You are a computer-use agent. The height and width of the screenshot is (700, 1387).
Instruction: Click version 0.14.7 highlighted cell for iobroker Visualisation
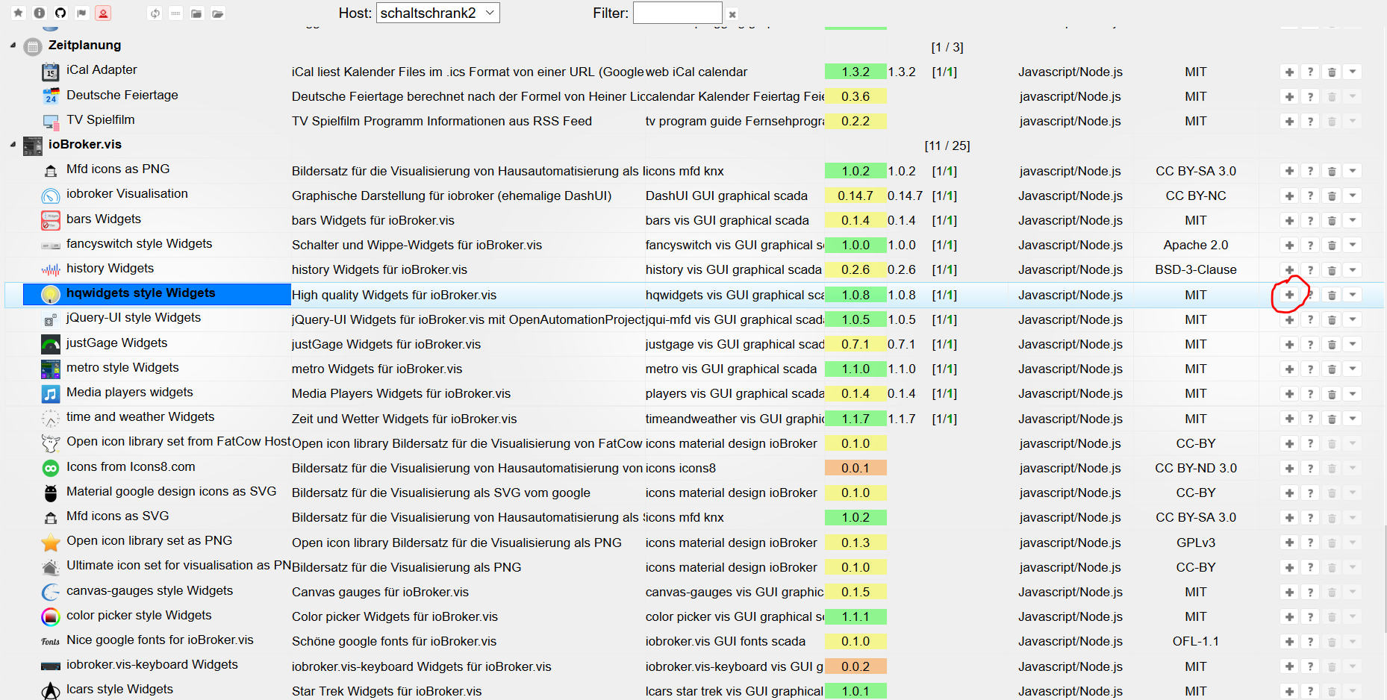[x=855, y=196]
